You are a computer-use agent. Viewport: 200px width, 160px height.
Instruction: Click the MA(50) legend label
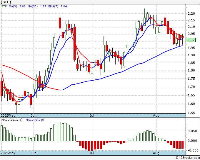click(x=33, y=6)
